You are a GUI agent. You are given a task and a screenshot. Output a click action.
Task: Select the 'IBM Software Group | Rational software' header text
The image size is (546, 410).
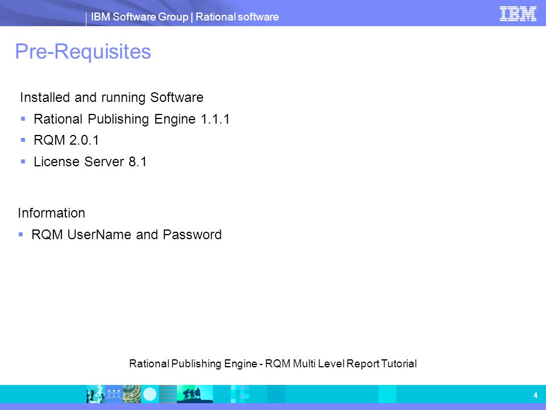(x=184, y=17)
